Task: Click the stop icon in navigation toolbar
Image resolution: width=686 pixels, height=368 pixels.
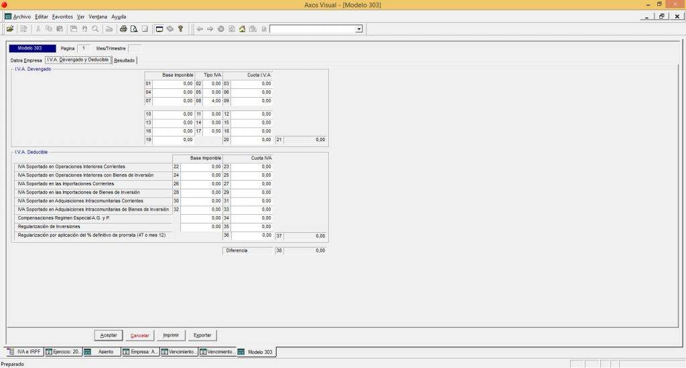Action: click(x=221, y=29)
